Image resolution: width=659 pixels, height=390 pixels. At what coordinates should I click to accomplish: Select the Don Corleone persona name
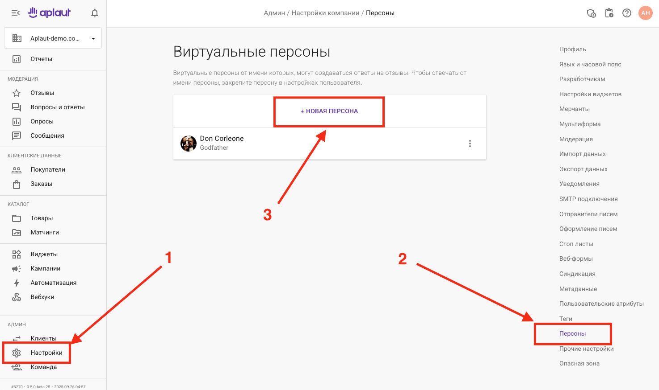point(222,139)
